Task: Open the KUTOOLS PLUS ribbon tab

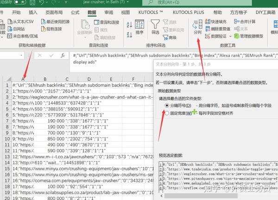Action: click(189, 12)
